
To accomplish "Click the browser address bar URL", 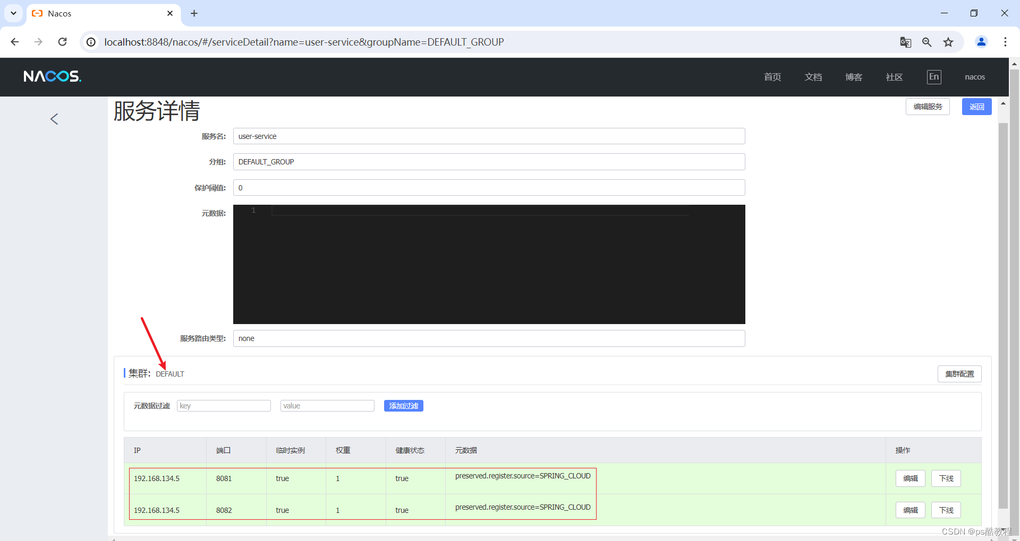I will point(304,42).
